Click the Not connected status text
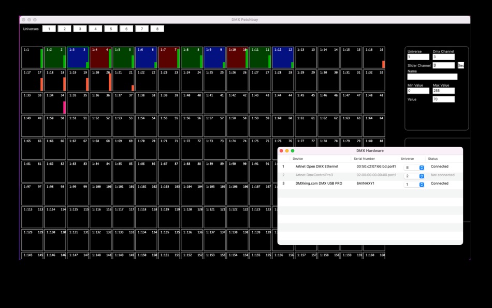This screenshot has height=308, width=492. point(442,175)
